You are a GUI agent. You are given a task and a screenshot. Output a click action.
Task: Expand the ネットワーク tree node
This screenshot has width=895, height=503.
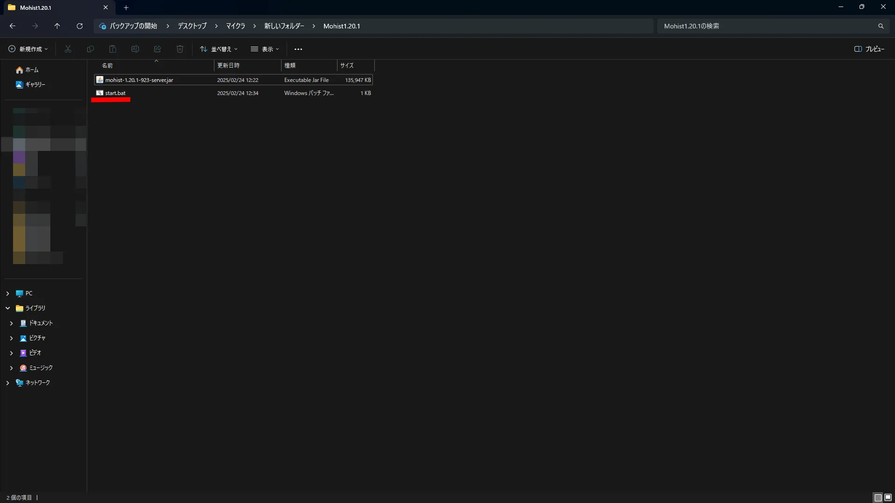tap(7, 383)
